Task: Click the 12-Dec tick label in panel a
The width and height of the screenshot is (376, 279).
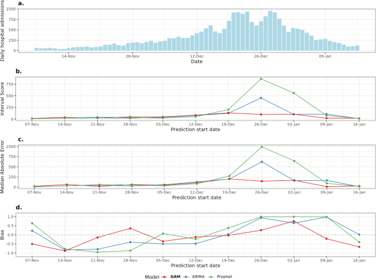Action: 197,56
